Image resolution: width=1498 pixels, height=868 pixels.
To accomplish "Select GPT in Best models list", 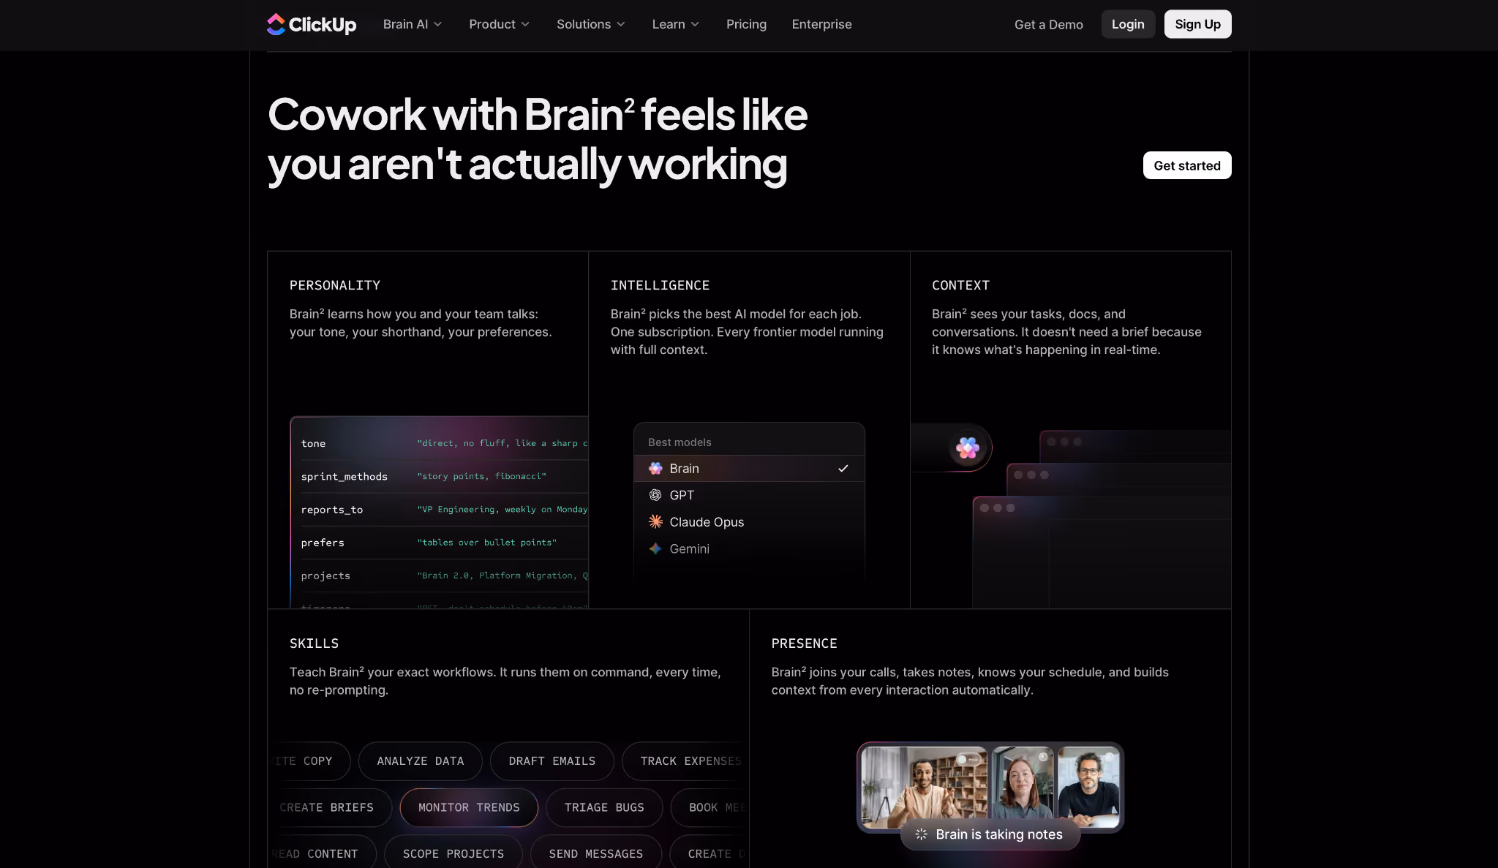I will point(749,495).
